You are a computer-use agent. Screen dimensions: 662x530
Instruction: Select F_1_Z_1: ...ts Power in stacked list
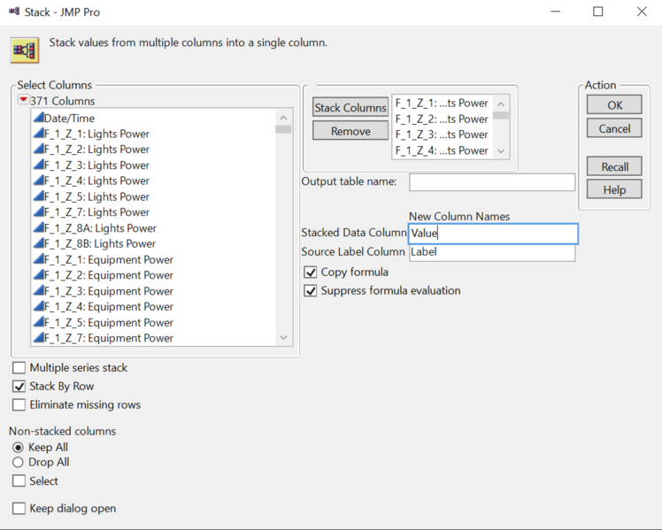click(442, 103)
